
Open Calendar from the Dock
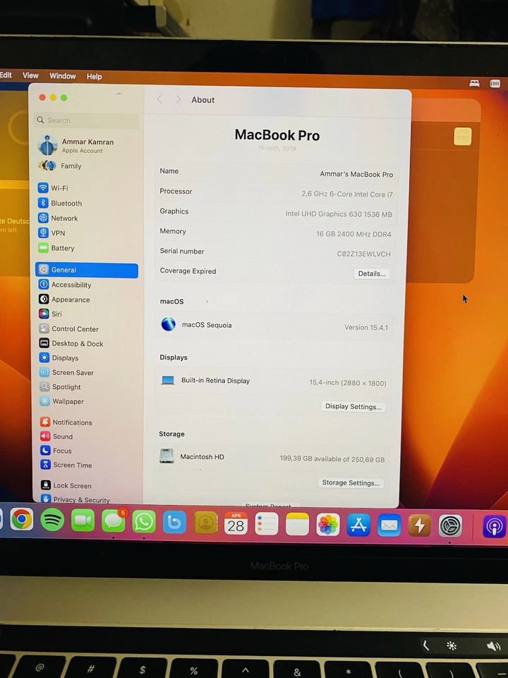236,523
